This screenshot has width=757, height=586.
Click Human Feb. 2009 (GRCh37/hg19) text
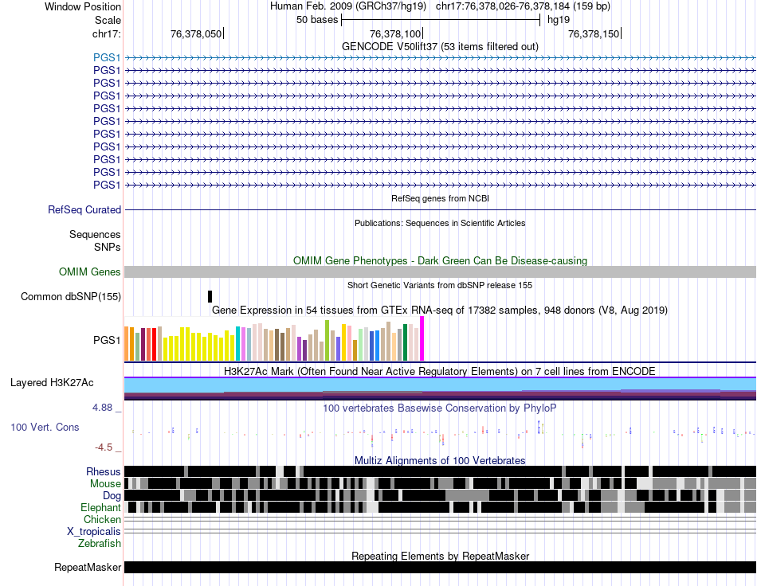tap(348, 6)
